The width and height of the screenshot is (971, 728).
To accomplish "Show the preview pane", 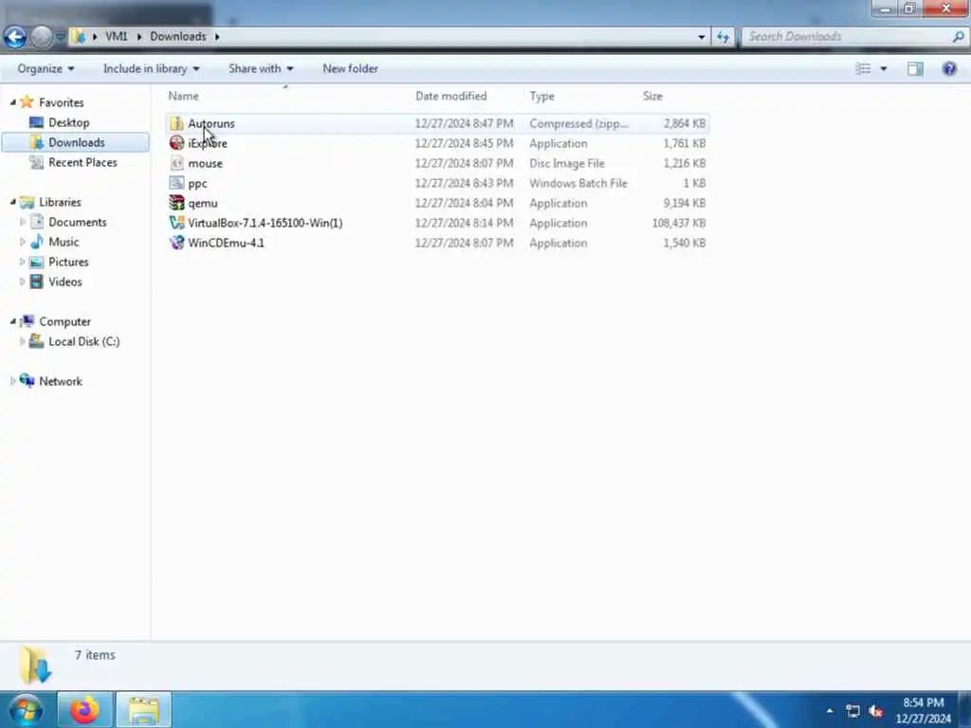I will tap(915, 68).
